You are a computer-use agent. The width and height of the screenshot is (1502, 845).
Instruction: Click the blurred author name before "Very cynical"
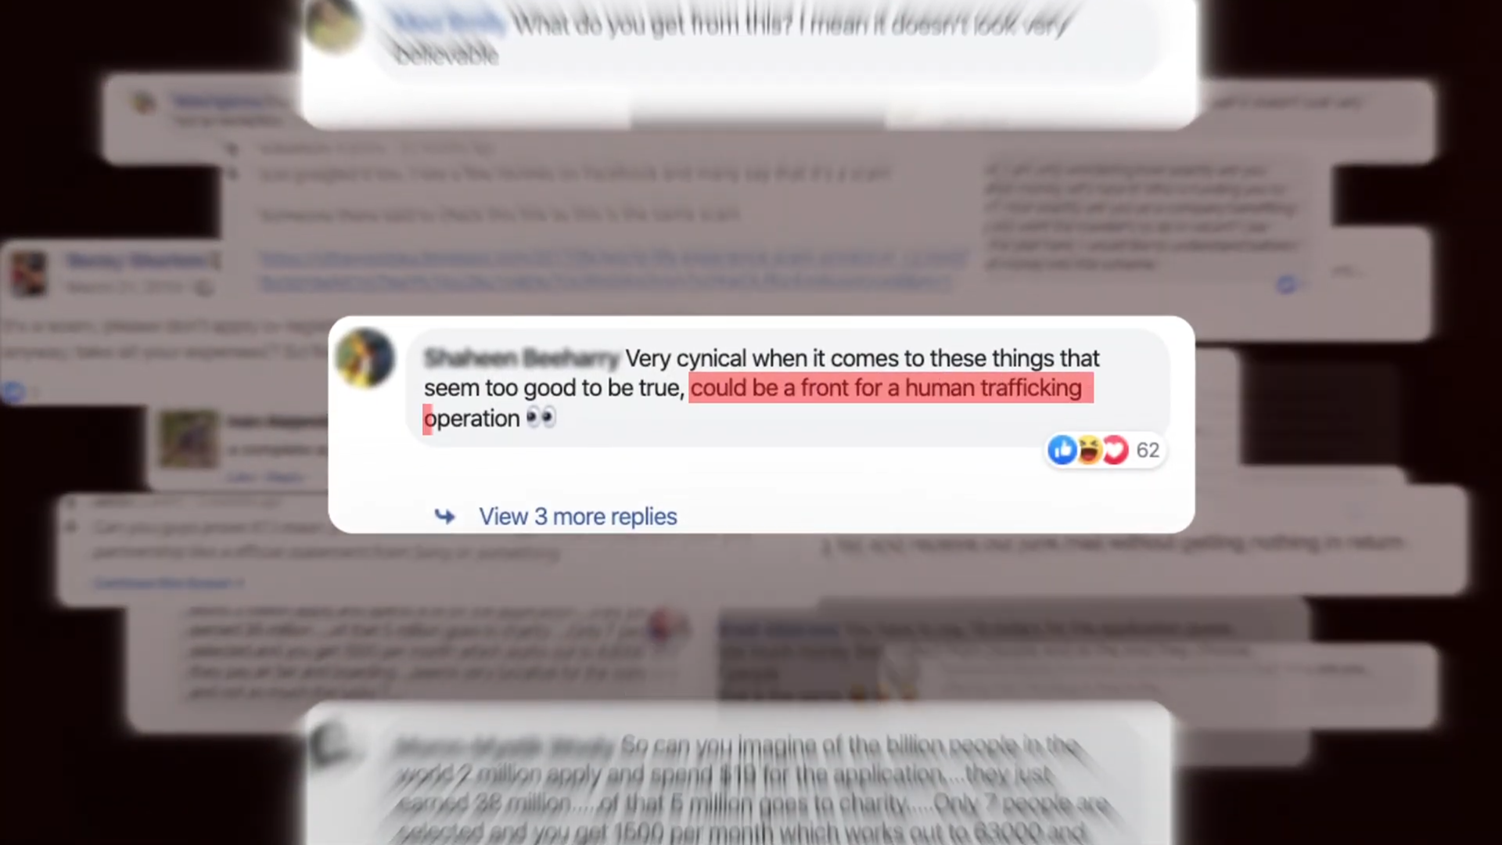pos(521,358)
